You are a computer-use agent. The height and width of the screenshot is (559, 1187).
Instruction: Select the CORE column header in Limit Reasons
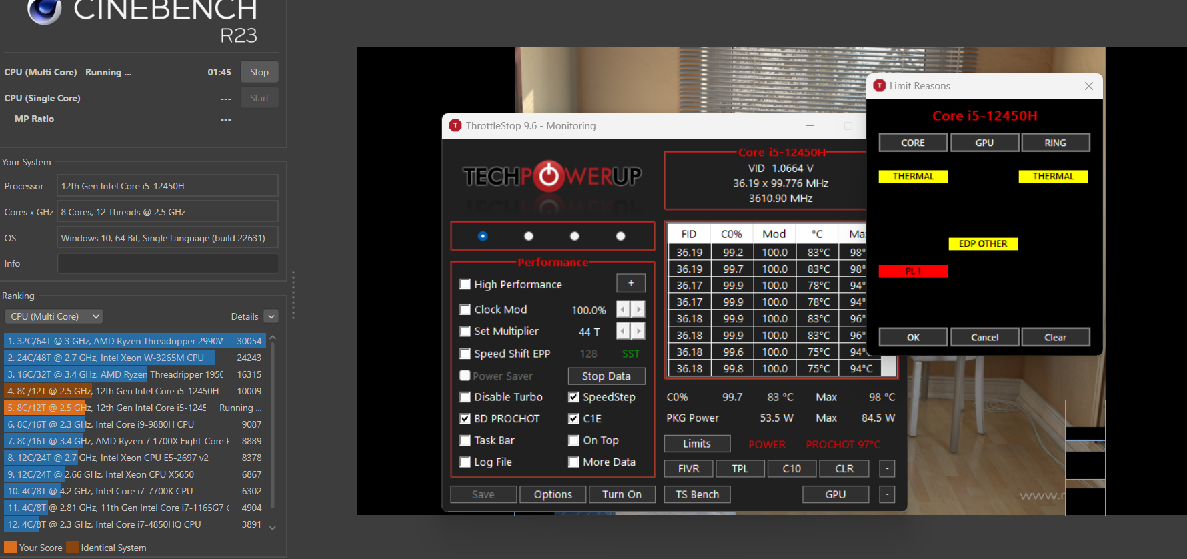click(x=913, y=143)
